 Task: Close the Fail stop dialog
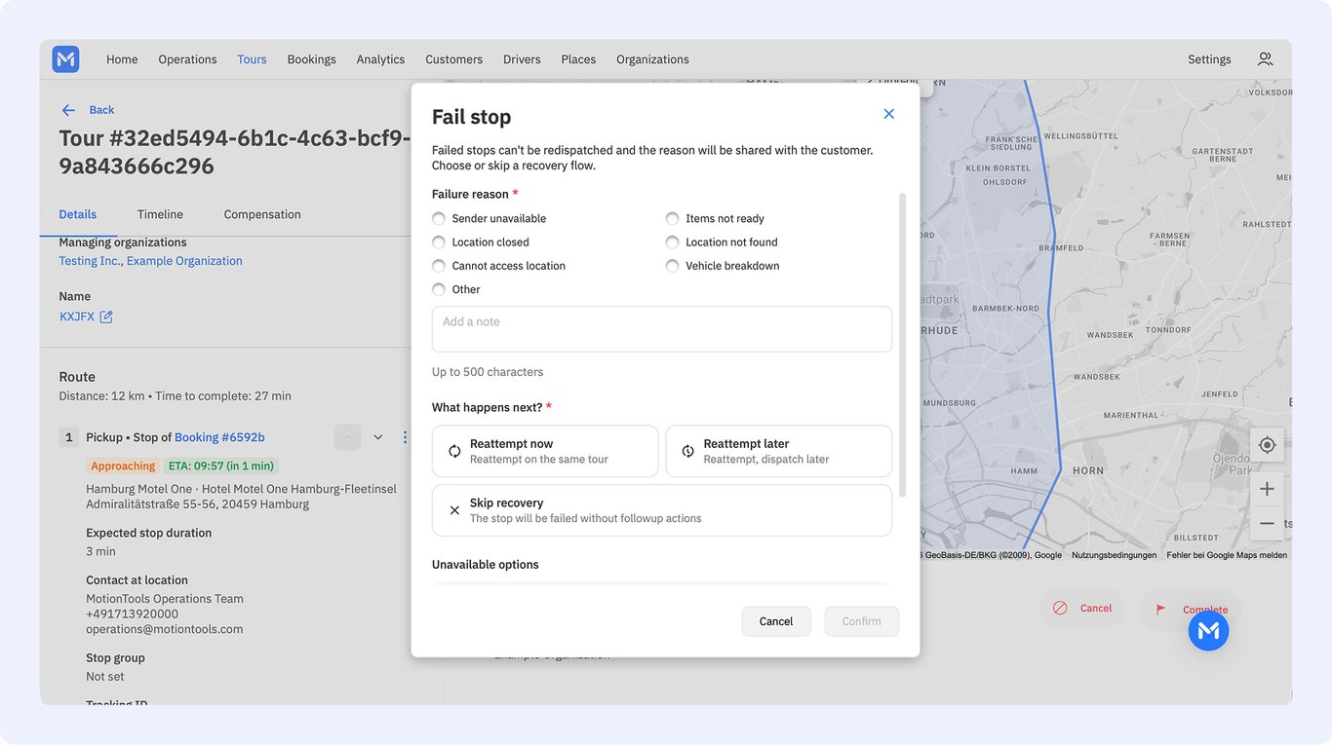click(888, 114)
